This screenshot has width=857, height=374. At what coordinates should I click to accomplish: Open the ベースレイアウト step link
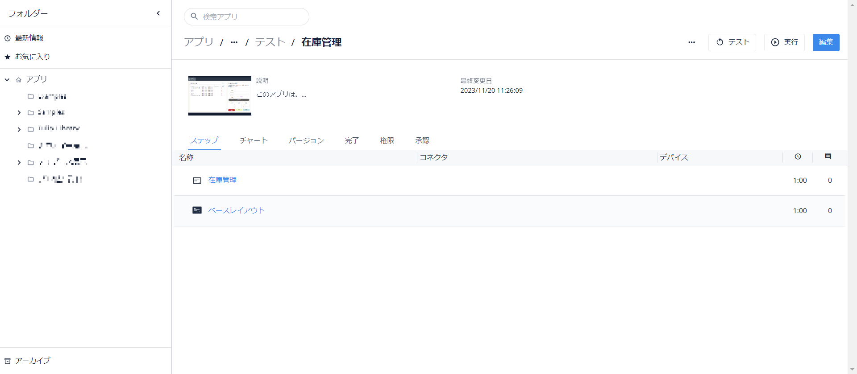pos(236,210)
